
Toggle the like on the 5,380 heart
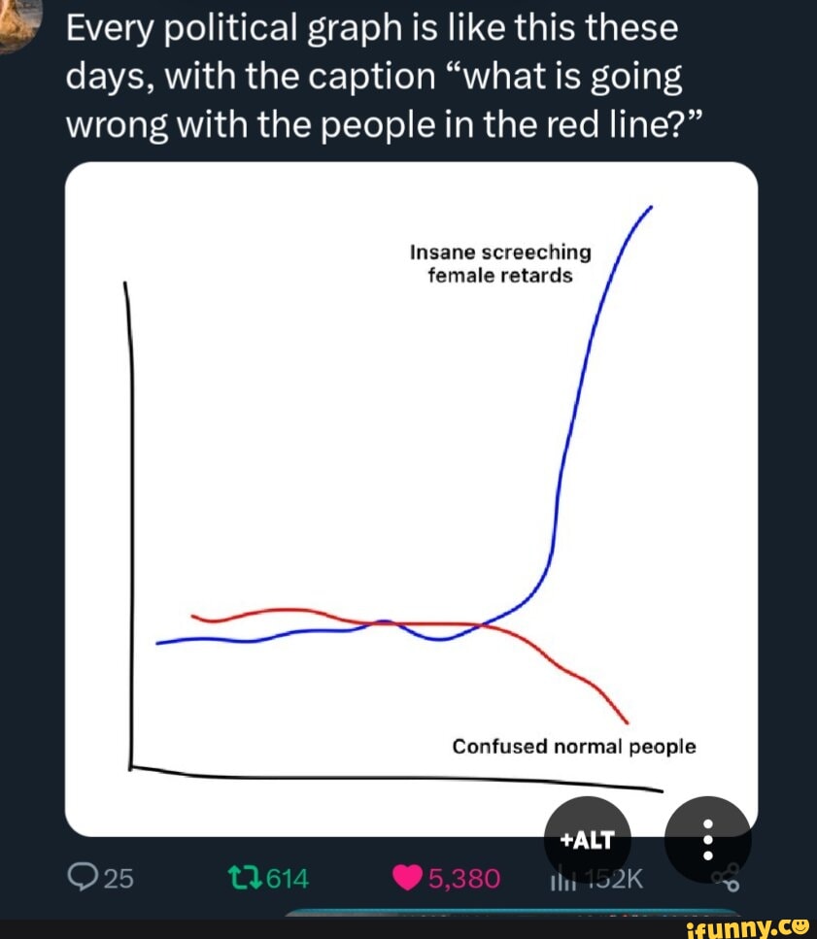tap(437, 878)
